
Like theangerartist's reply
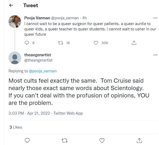point(102,140)
